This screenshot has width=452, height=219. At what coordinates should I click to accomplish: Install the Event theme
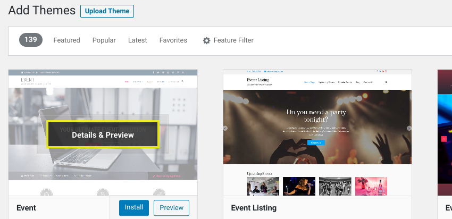[134, 208]
